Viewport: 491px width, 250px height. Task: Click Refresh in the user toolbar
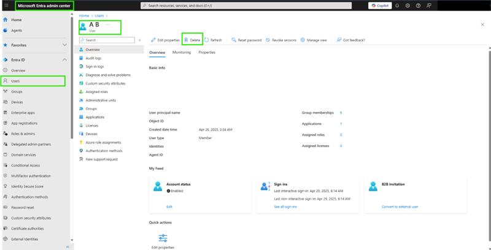click(x=213, y=40)
